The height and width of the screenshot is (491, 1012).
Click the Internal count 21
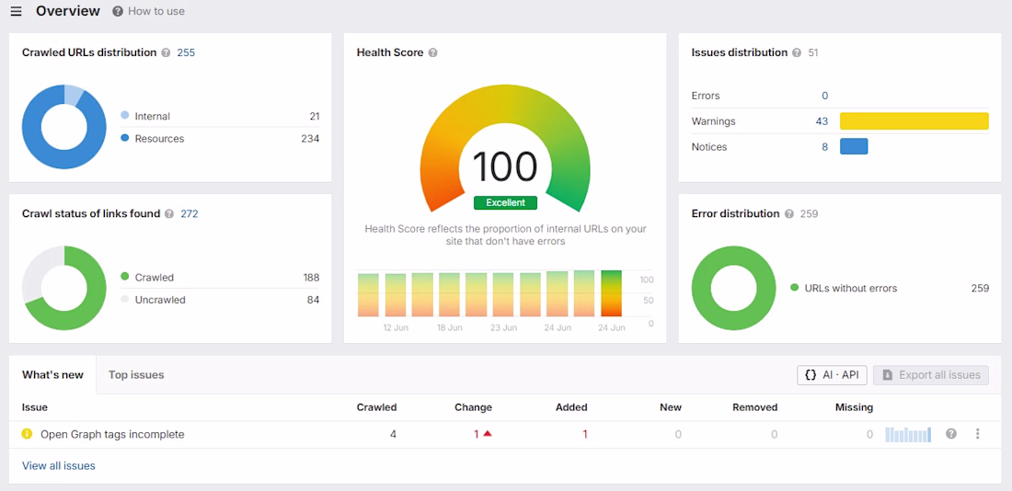point(315,116)
